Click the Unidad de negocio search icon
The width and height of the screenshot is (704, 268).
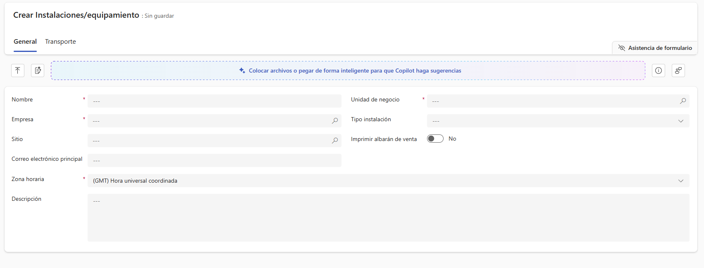(x=683, y=101)
